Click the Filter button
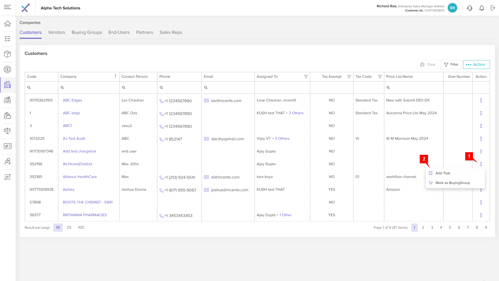The image size is (499, 281). click(451, 65)
